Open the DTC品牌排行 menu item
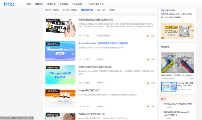The image size is (202, 120). [x=78, y=4]
